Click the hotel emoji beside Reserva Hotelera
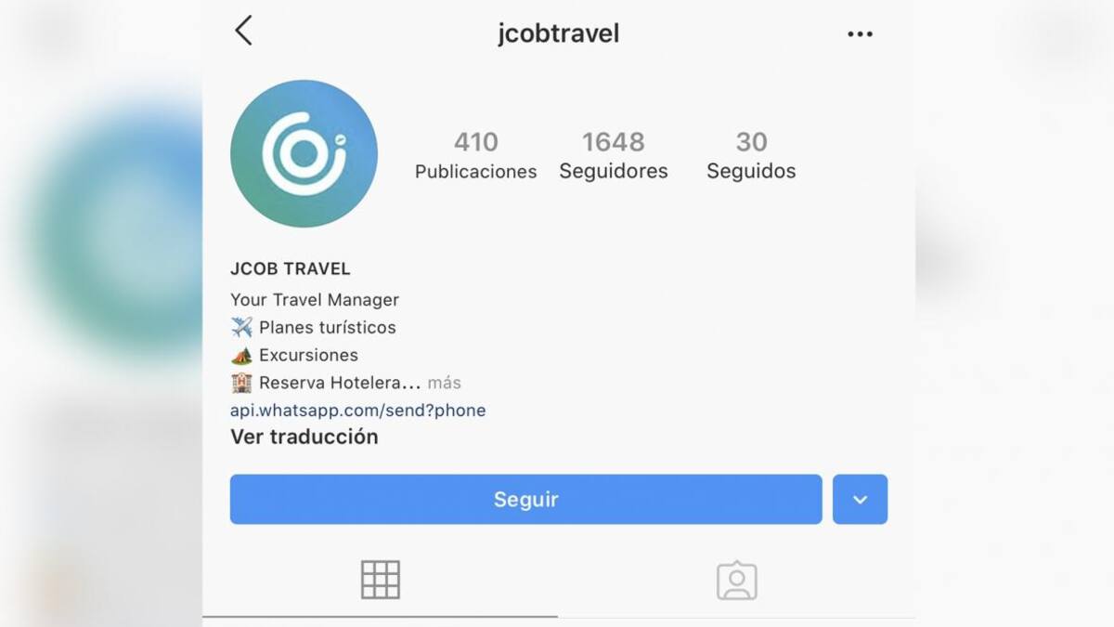Screen dimensions: 1114x627 point(241,383)
